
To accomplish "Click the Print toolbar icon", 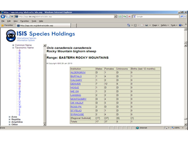I will tap(146, 25).
